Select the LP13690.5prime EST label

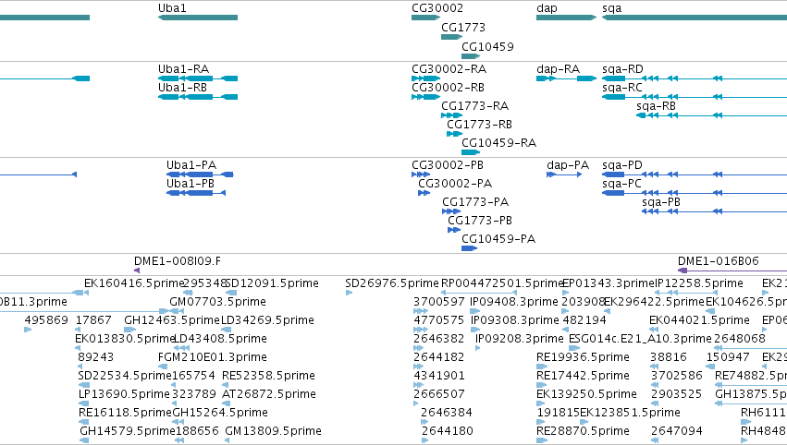pyautogui.click(x=124, y=394)
